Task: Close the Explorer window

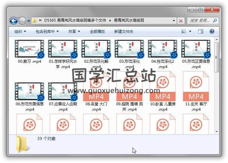Action: [212, 10]
